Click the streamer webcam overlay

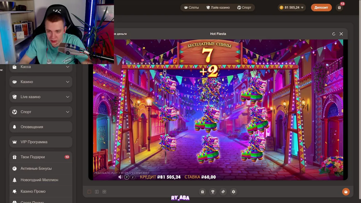[x=57, y=32]
